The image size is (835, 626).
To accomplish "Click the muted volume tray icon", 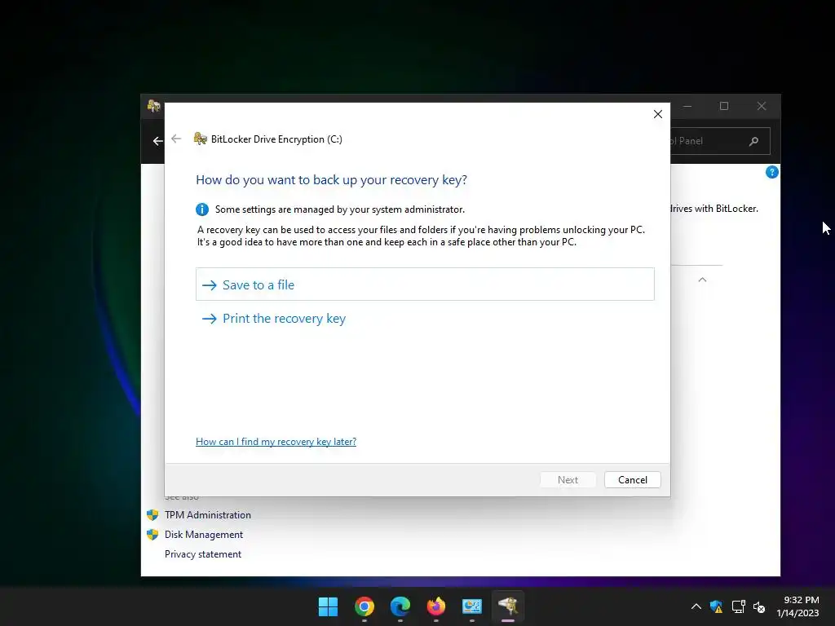I will [x=759, y=606].
